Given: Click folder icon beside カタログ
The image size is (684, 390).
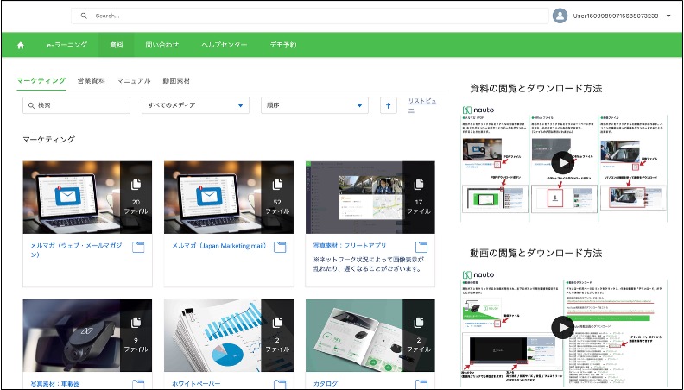Looking at the screenshot, I should pos(421,384).
